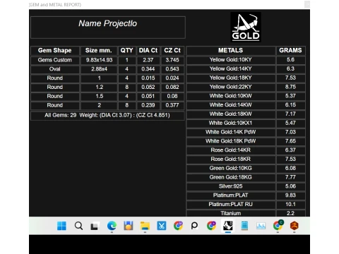Click the 0.052 DIA Ct value
Image resolution: width=339 pixels, height=254 pixels.
(148, 87)
